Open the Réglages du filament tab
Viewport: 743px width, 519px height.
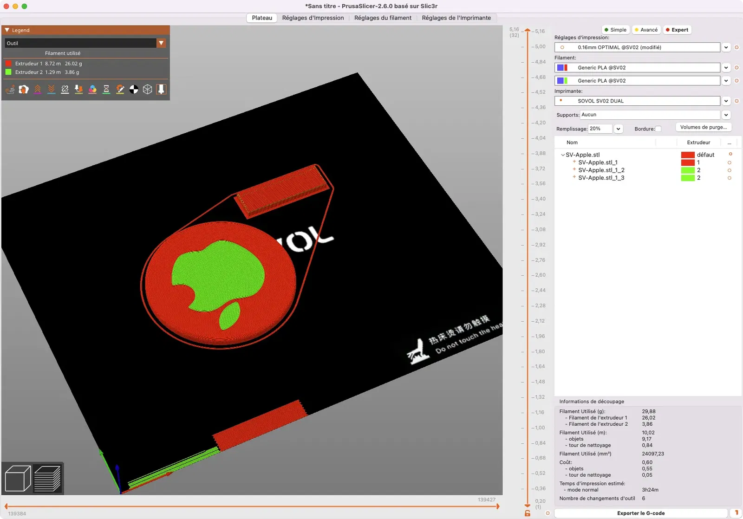tap(383, 18)
